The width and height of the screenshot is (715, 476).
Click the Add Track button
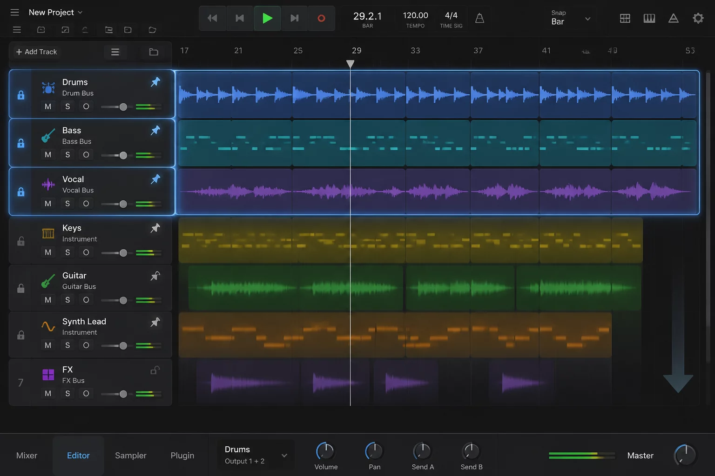36,52
